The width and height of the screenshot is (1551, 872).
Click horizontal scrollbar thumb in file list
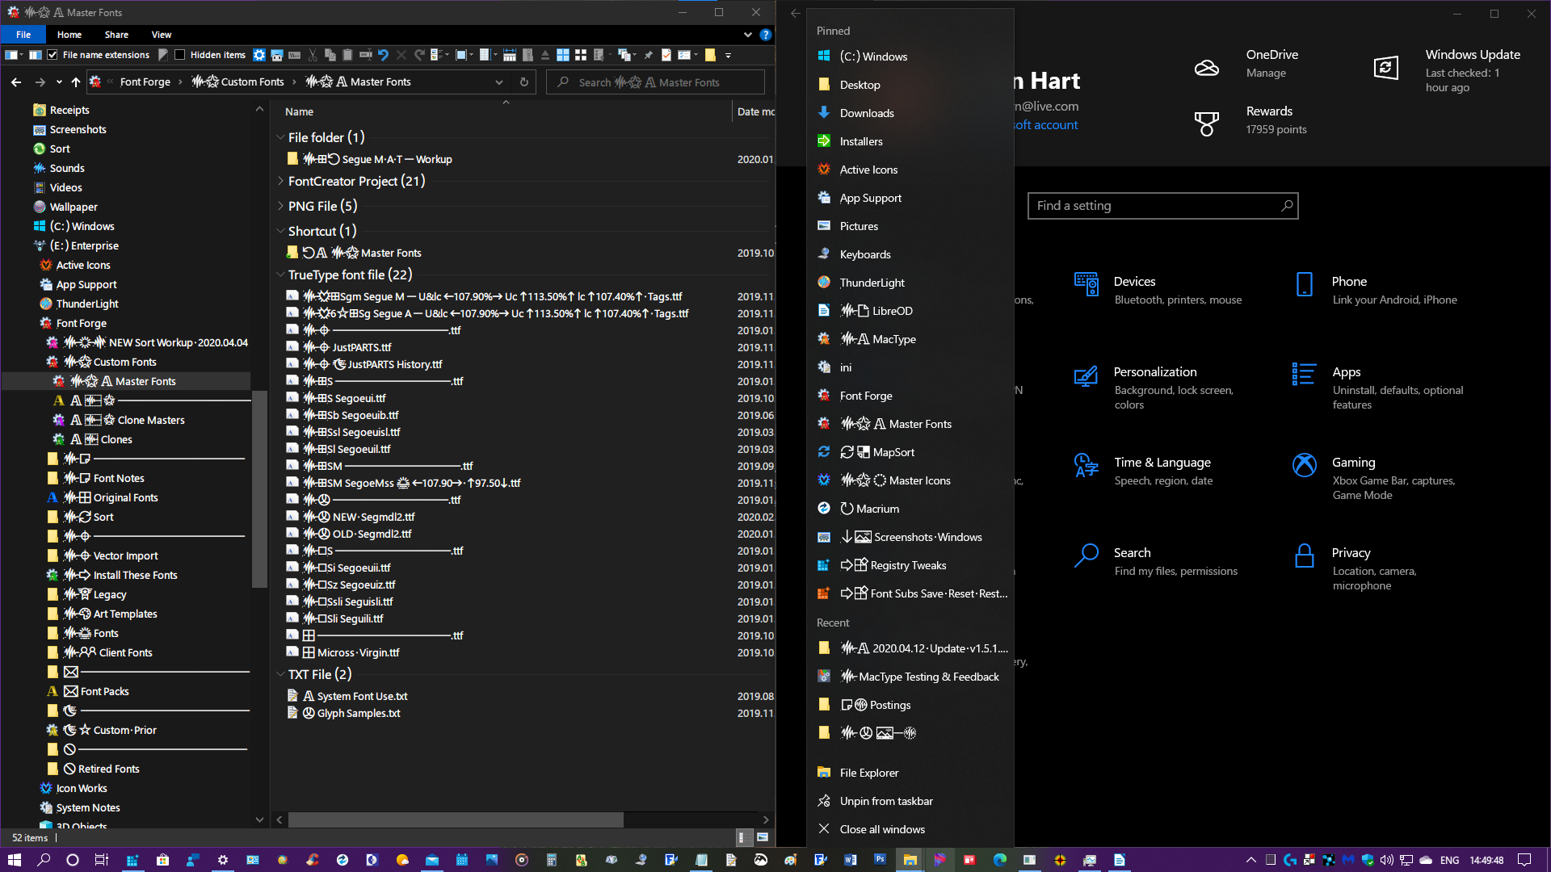pos(456,820)
